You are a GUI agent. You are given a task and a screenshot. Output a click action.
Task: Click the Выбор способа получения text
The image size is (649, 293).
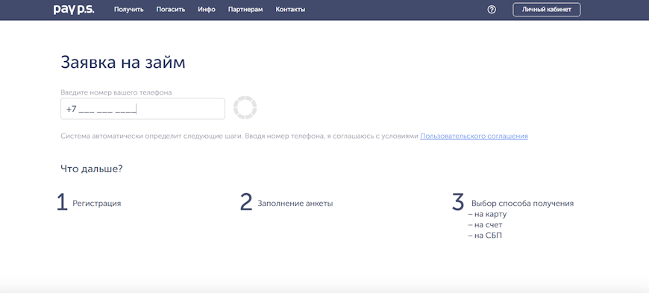click(522, 204)
